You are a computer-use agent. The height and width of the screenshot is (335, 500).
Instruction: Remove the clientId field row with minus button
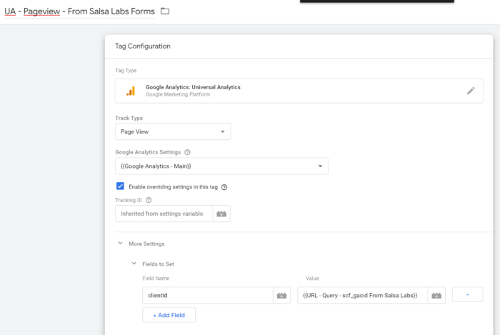click(467, 294)
